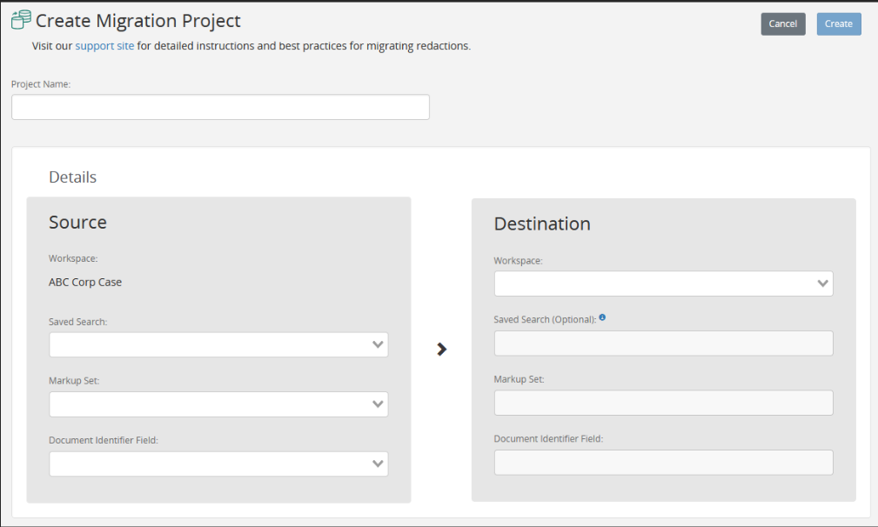
Task: Click the destination Document Identifier Field box
Action: point(663,462)
